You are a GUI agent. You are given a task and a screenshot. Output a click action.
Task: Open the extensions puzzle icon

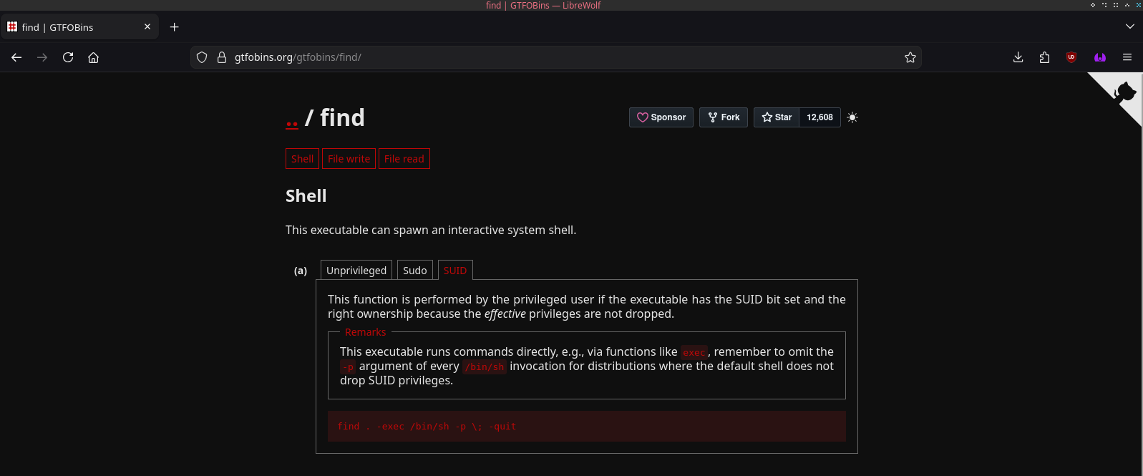click(1044, 57)
